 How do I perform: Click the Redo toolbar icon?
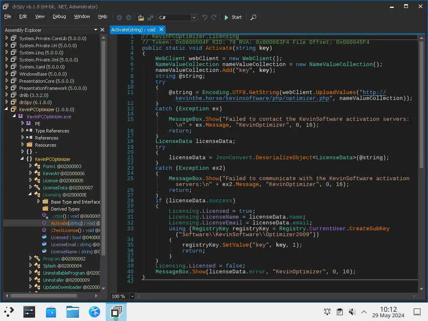[214, 17]
